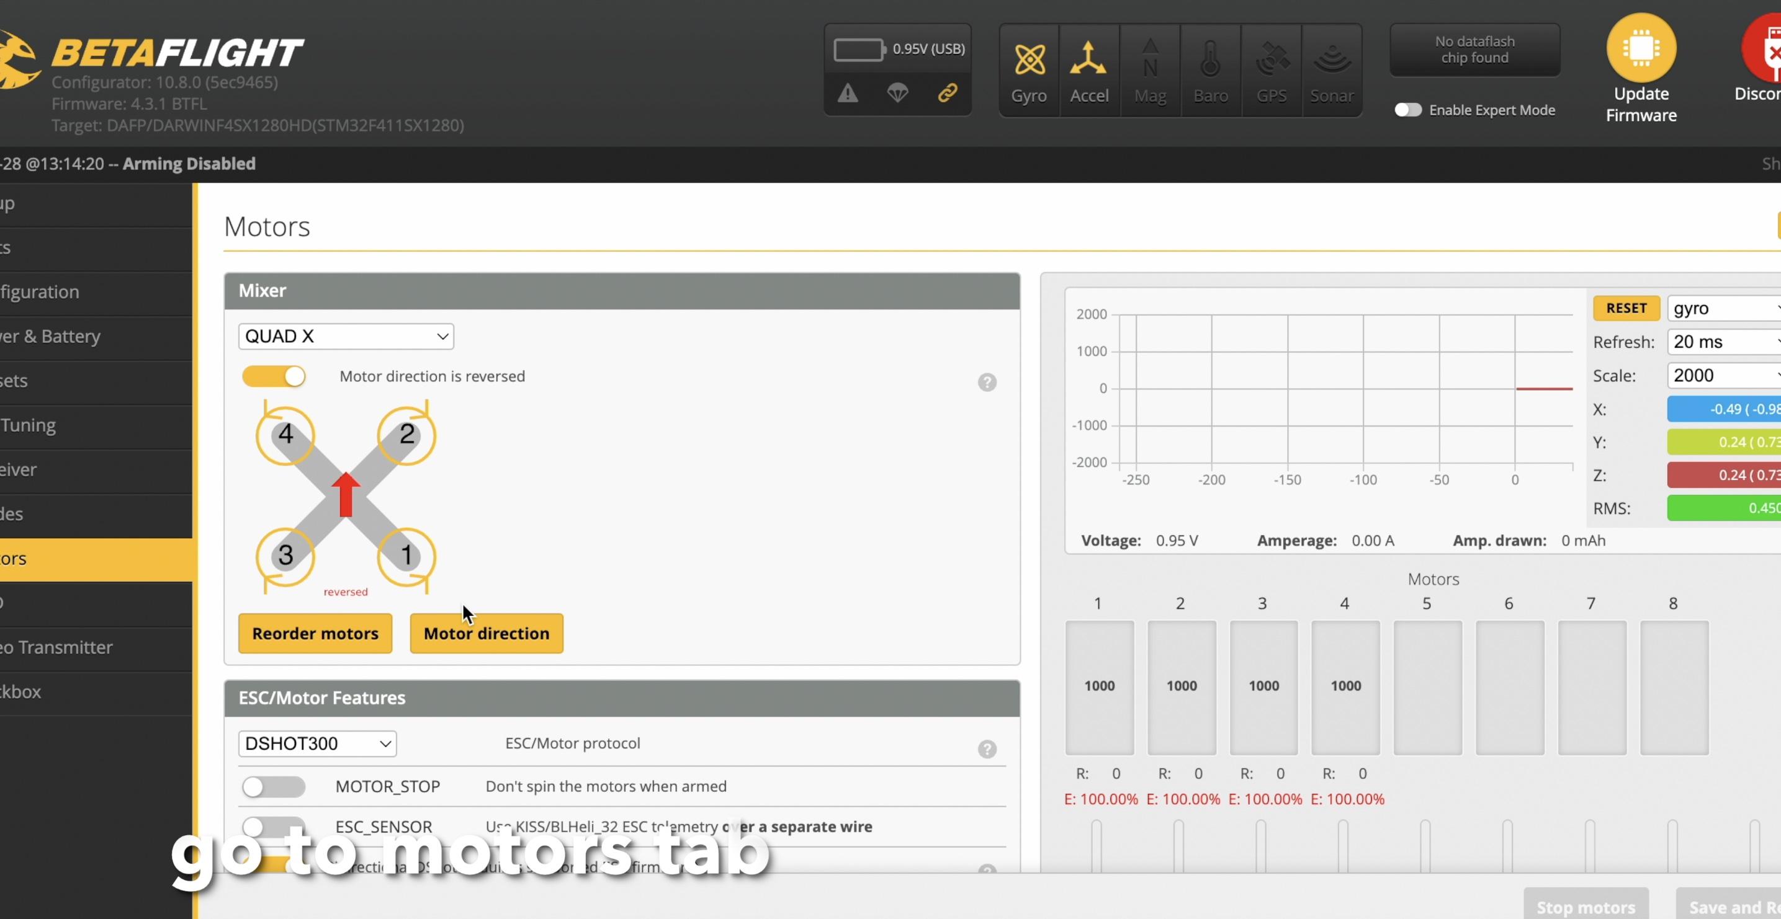1781x919 pixels.
Task: Open Mixer help question mark icon
Action: pyautogui.click(x=987, y=382)
